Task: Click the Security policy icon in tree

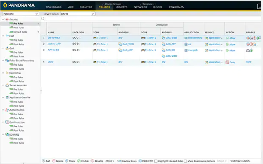Action: pos(7,20)
